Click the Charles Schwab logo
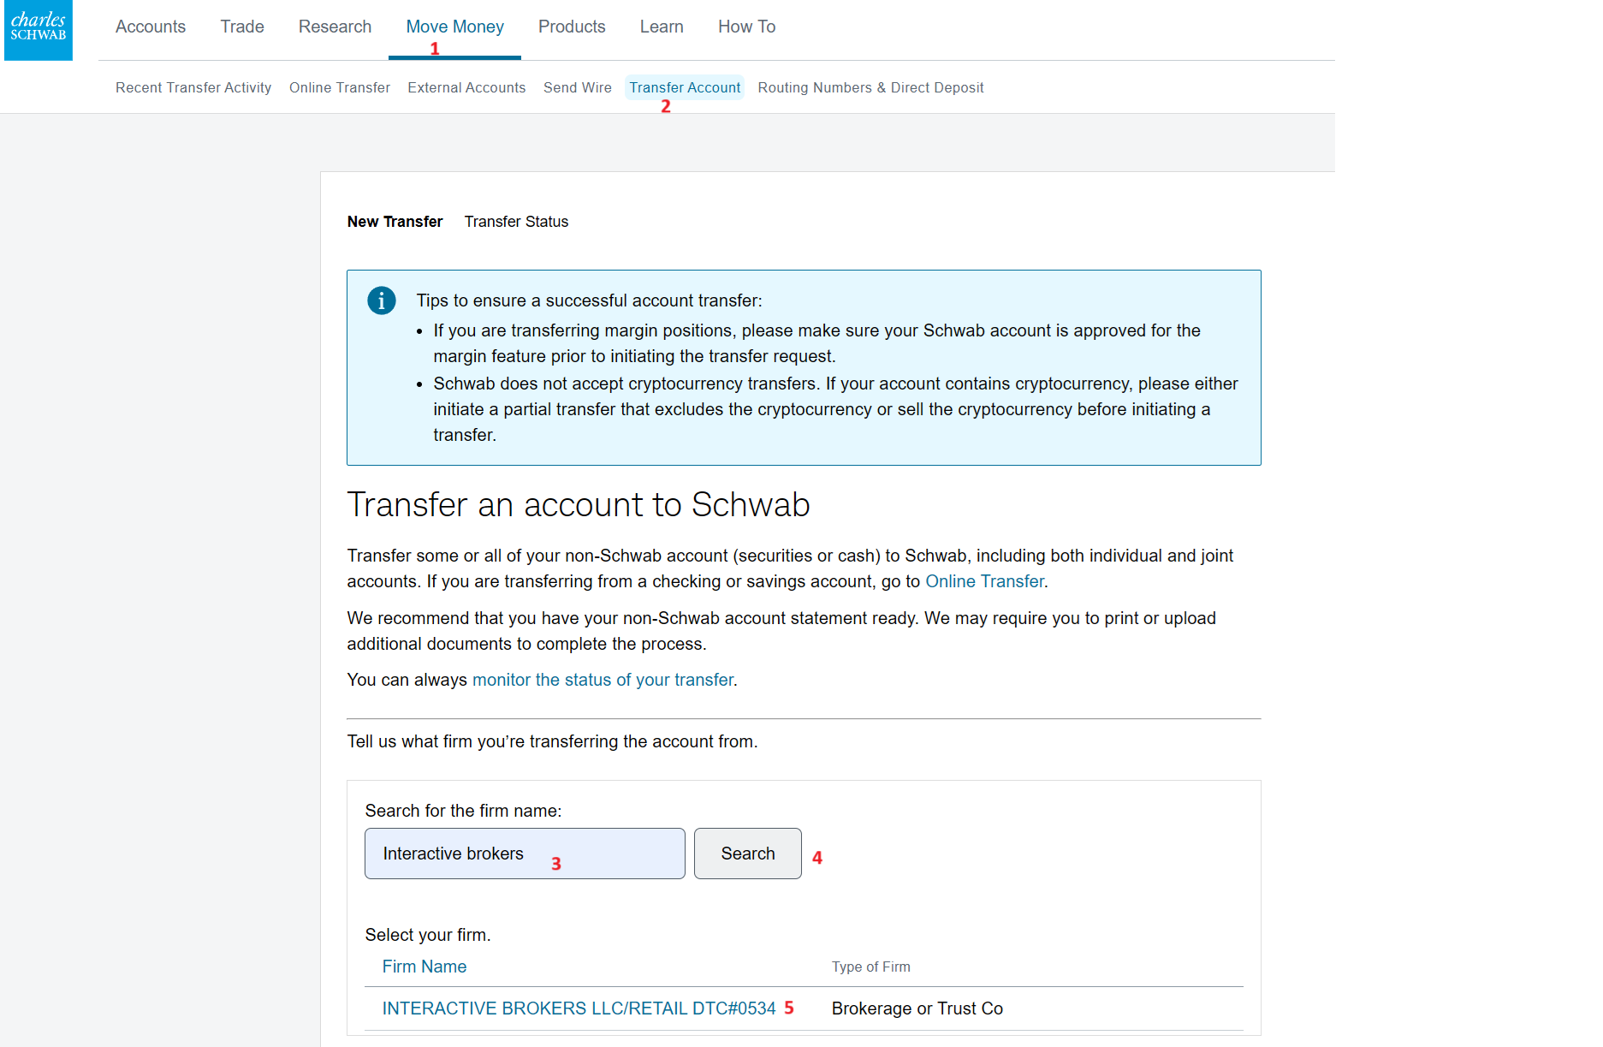The width and height of the screenshot is (1603, 1047). point(39,29)
